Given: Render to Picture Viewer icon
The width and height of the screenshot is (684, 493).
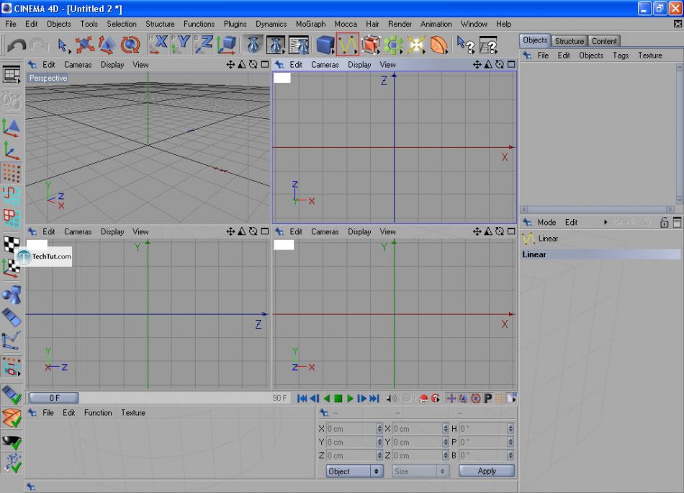Looking at the screenshot, I should coord(276,45).
